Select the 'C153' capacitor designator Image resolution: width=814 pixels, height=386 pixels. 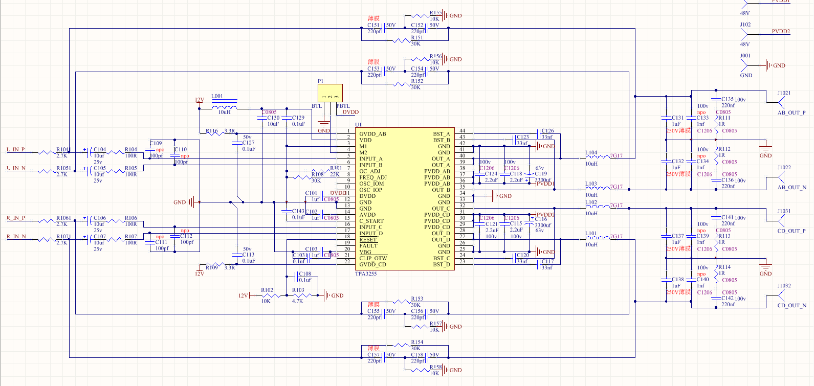(x=373, y=69)
